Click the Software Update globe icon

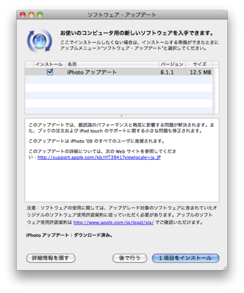(x=40, y=41)
